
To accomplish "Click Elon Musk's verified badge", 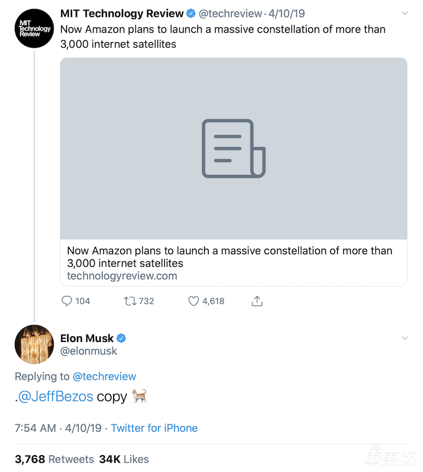I will click(121, 338).
